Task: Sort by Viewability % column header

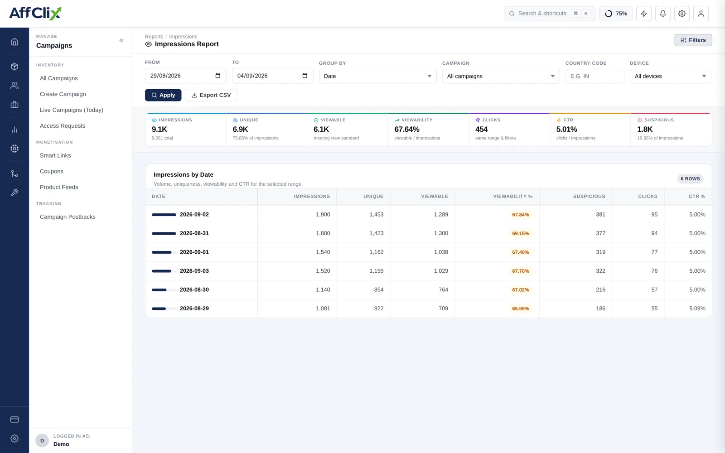Action: tap(512, 197)
